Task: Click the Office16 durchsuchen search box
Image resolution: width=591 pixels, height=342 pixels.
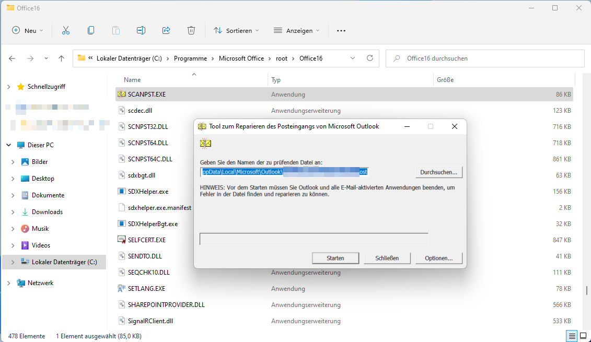Action: (485, 58)
